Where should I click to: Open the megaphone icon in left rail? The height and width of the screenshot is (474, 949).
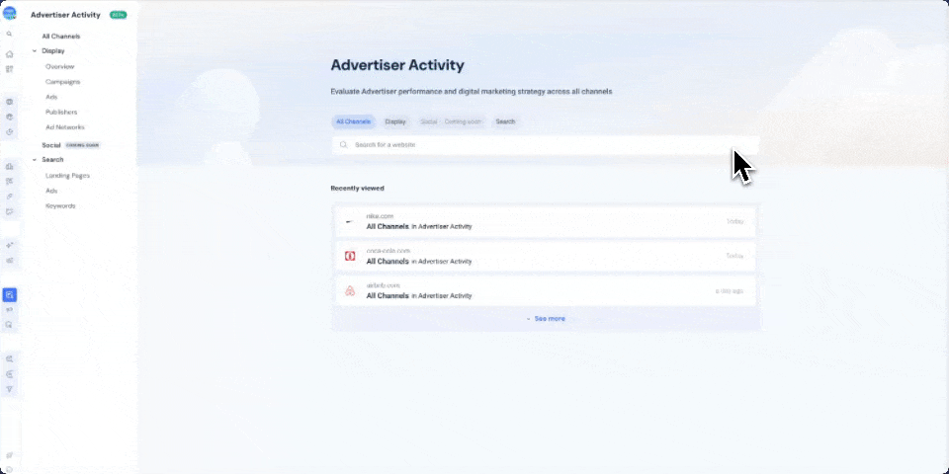[x=9, y=309]
